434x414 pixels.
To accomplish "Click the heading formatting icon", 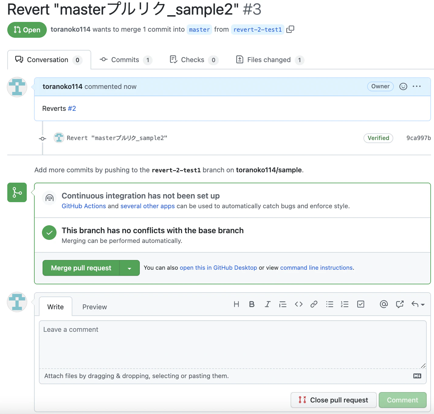I will click(236, 304).
